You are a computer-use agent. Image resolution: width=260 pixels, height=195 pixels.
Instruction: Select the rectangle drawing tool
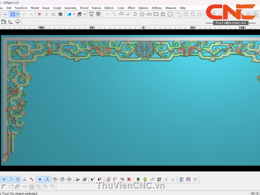tap(156, 14)
